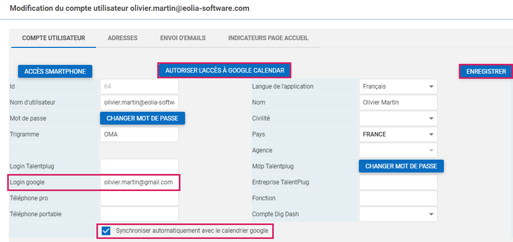Authorize access to Google Calendar
This screenshot has height=242, width=513.
[224, 70]
